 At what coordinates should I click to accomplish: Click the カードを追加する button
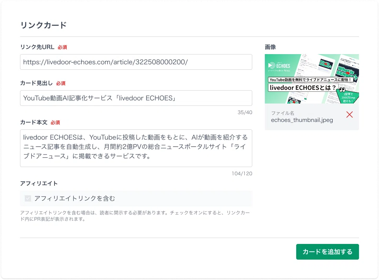(x=327, y=252)
